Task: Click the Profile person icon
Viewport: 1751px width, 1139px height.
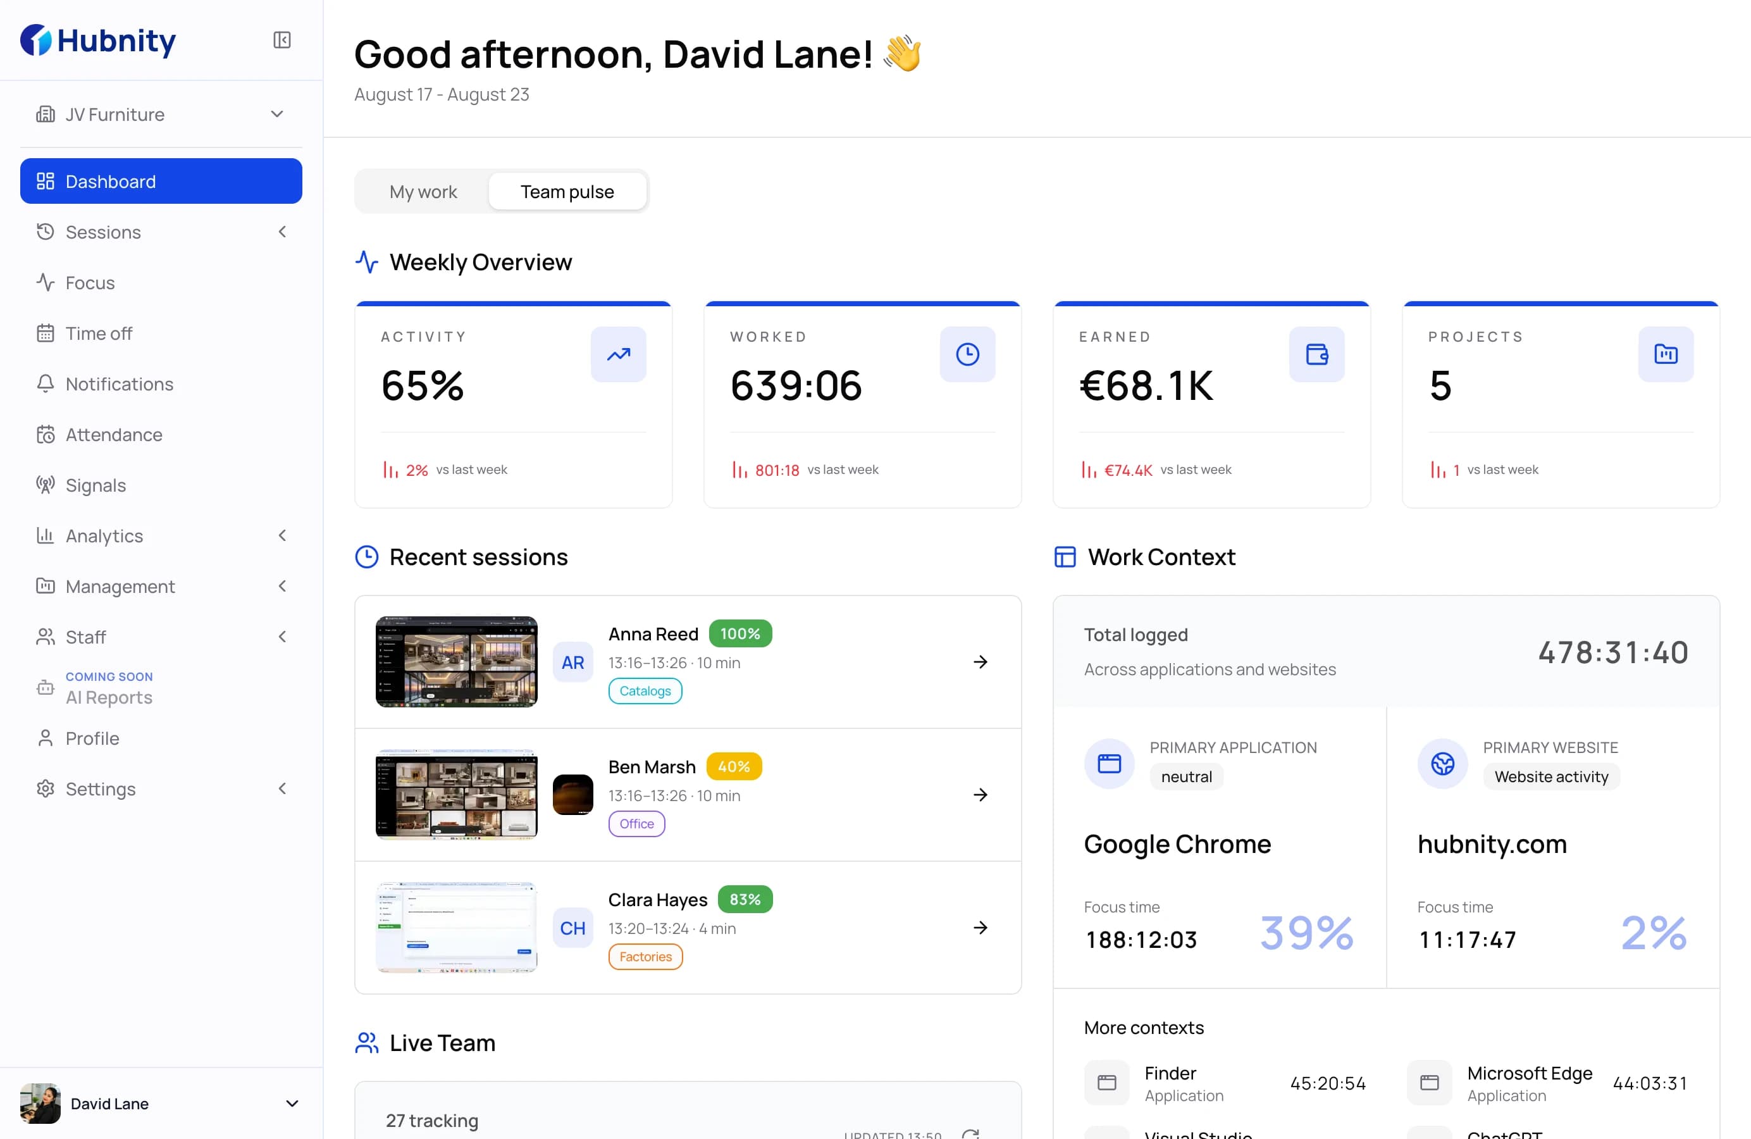Action: click(46, 738)
